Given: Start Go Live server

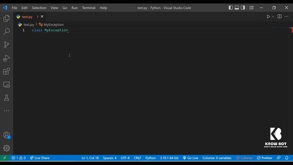Looking at the screenshot, I should tap(190, 158).
